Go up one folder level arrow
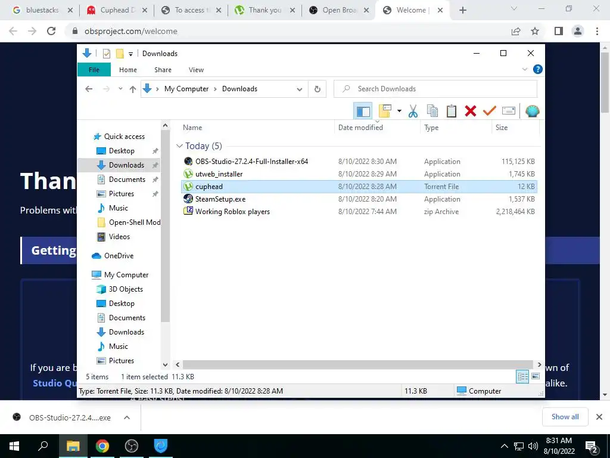 [x=133, y=89]
